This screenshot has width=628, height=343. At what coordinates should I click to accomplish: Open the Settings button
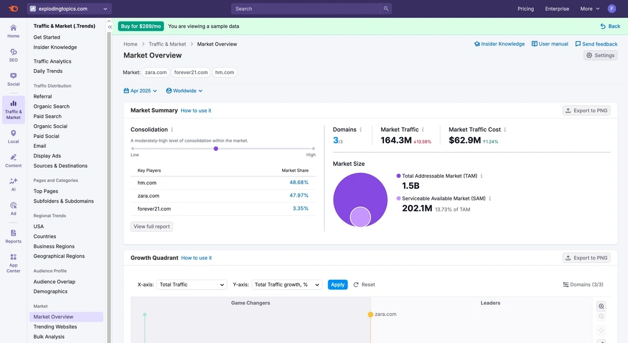[600, 56]
